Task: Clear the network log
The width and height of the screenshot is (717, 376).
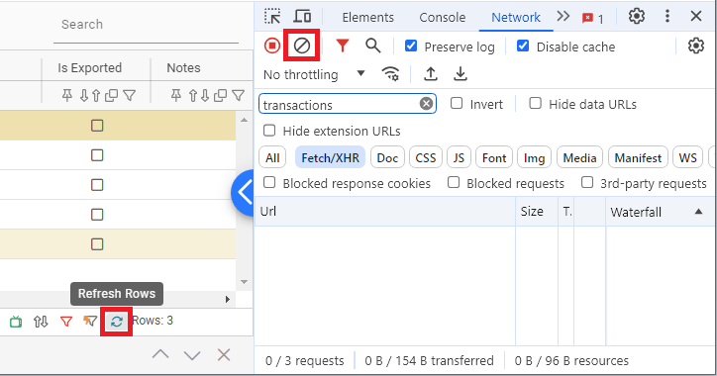Action: [x=301, y=46]
